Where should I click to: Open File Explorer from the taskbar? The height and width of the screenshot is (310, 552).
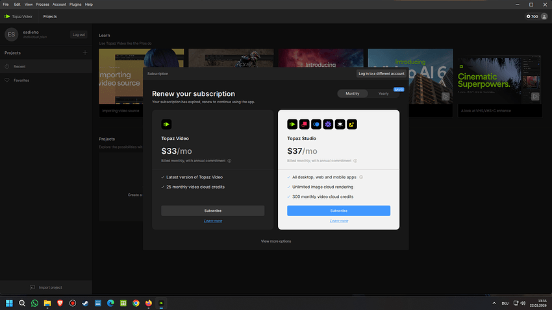47,303
